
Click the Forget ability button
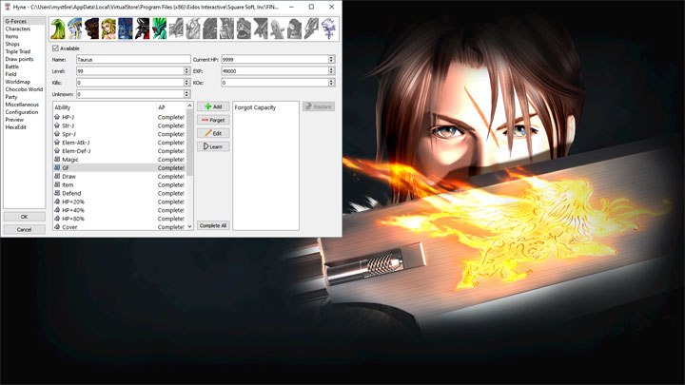[213, 120]
